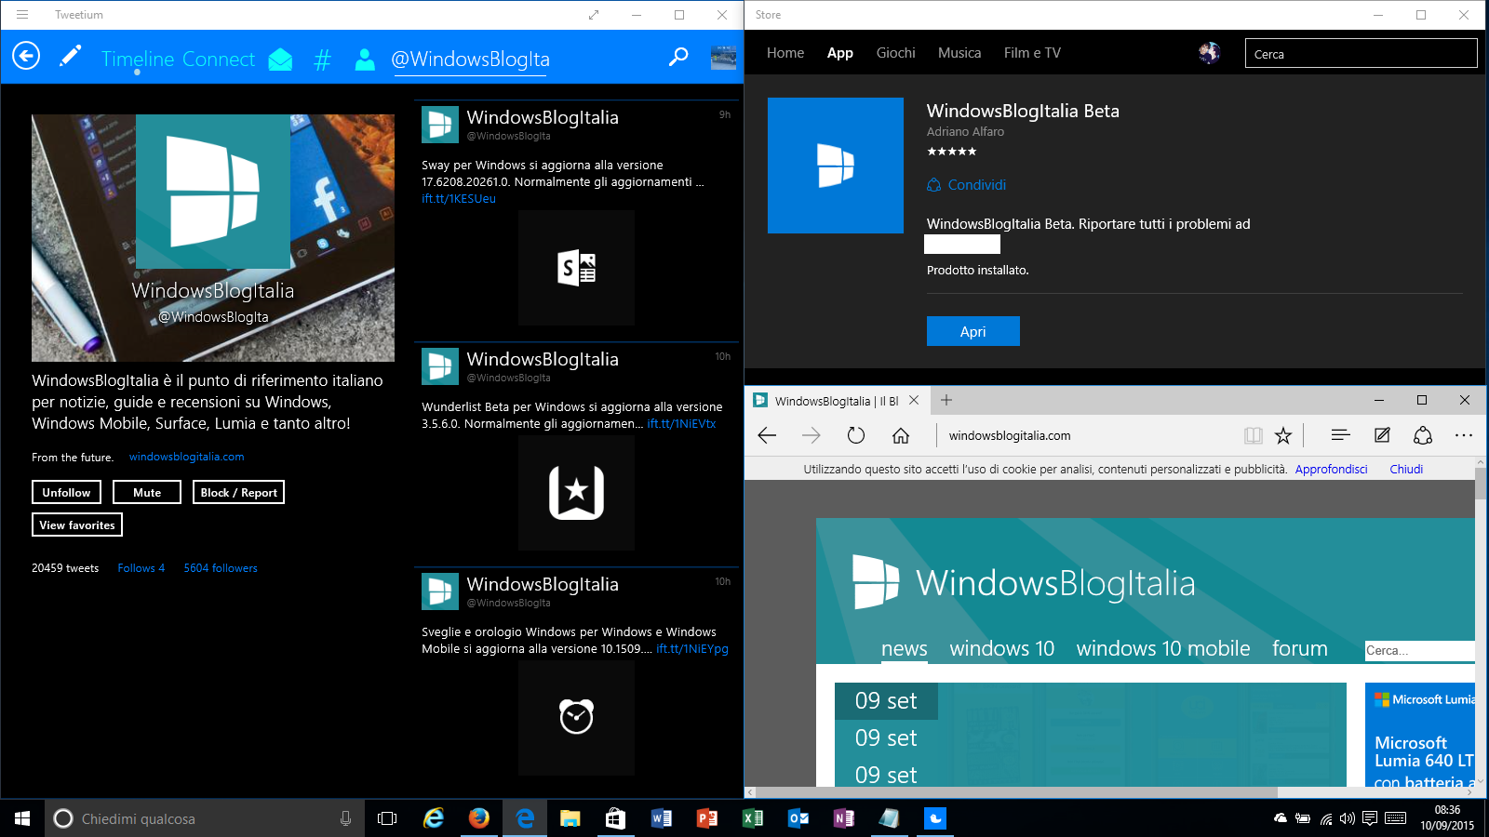1489x837 pixels.
Task: Focus the Store Cerca search box
Action: [1361, 54]
